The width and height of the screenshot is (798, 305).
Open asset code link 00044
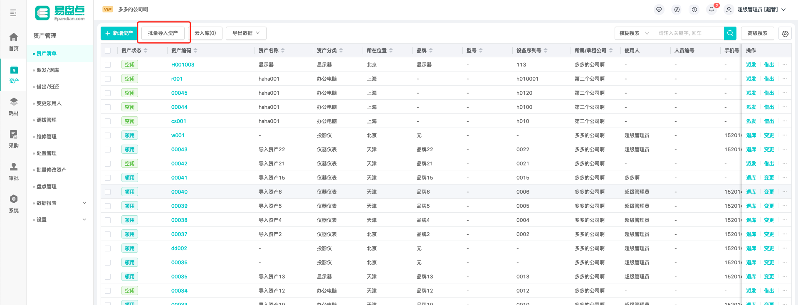[x=179, y=107]
